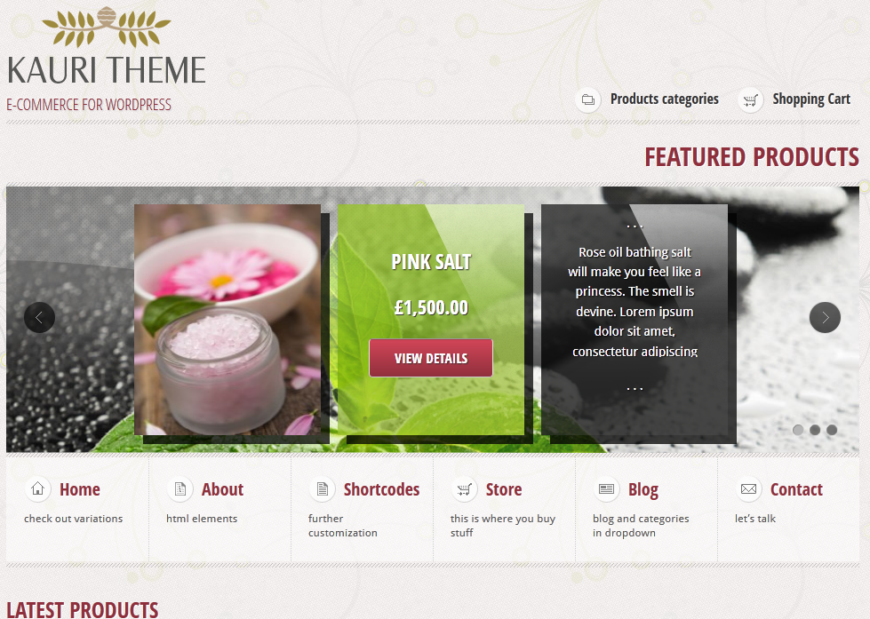
Task: Click the Shopping Cart trolley icon
Action: click(750, 100)
